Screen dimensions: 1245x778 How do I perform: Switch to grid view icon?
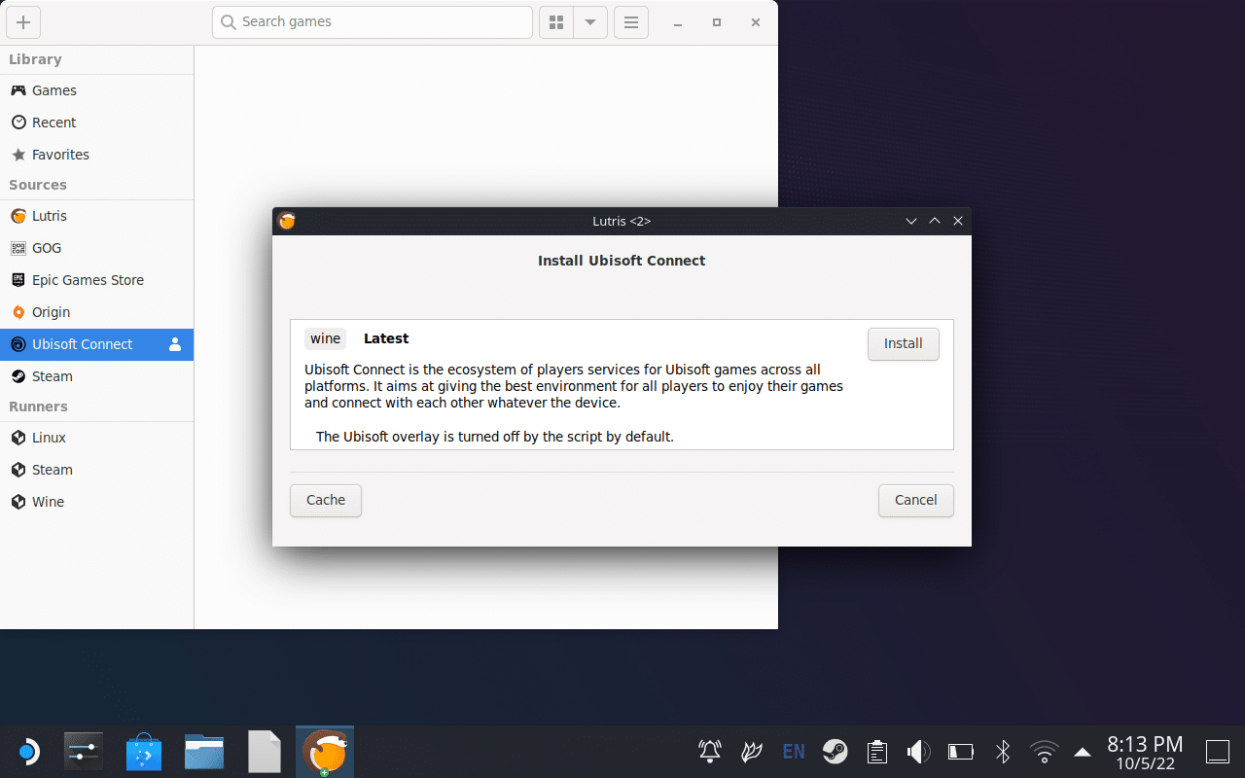tap(556, 21)
